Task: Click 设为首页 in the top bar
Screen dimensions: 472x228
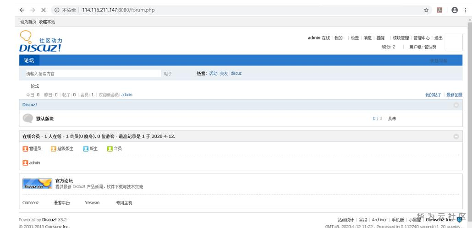Action: pyautogui.click(x=28, y=22)
